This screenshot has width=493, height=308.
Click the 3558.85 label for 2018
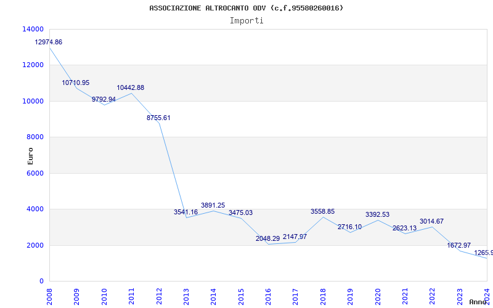click(x=322, y=211)
